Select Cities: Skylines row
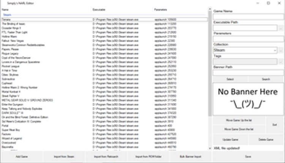Screen dimensions: 285x163 [104, 75]
